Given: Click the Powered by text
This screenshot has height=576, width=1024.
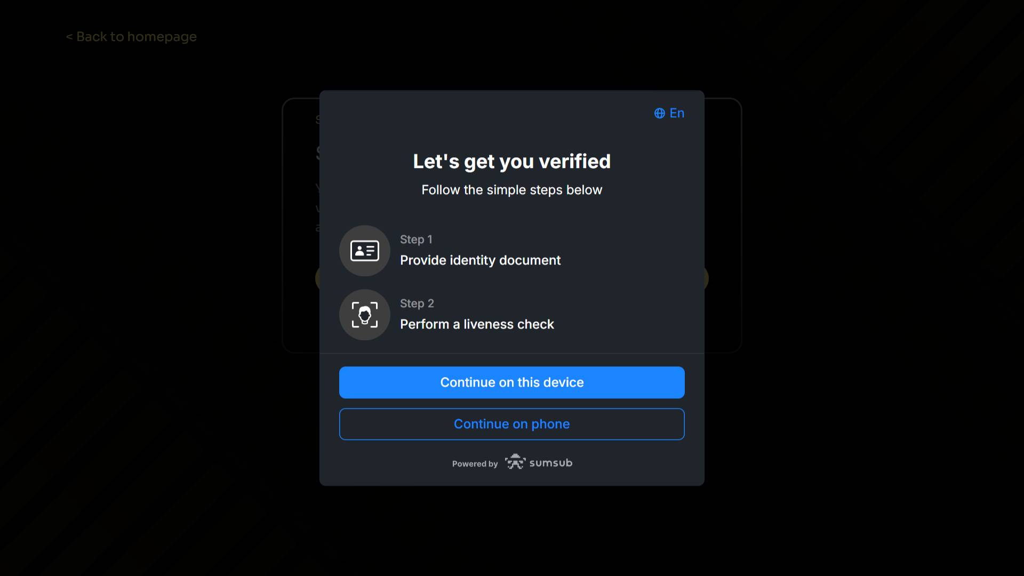Looking at the screenshot, I should pyautogui.click(x=475, y=464).
